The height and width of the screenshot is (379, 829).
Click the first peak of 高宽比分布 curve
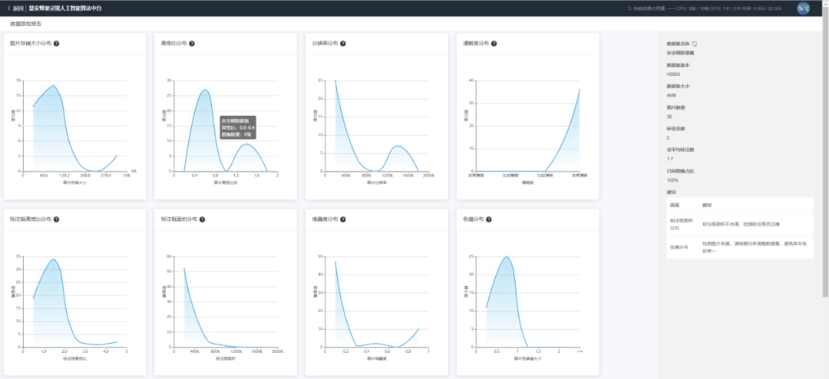tap(205, 90)
